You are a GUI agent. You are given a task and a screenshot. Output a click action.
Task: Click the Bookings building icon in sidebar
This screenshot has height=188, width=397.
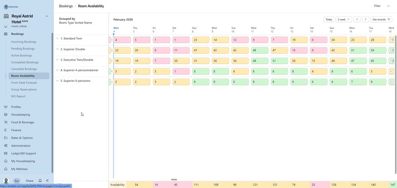(6, 34)
